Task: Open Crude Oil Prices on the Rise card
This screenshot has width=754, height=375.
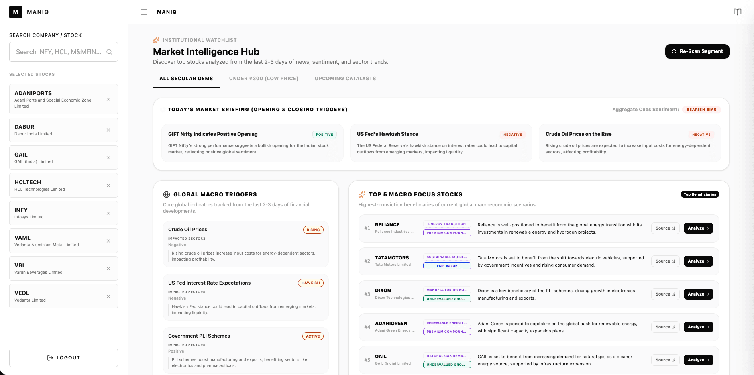Action: (630, 143)
